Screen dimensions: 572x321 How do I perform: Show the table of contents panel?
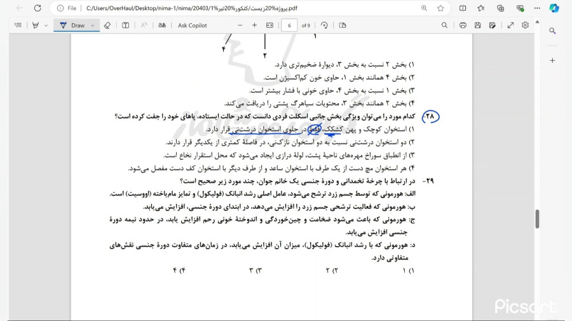click(x=18, y=25)
